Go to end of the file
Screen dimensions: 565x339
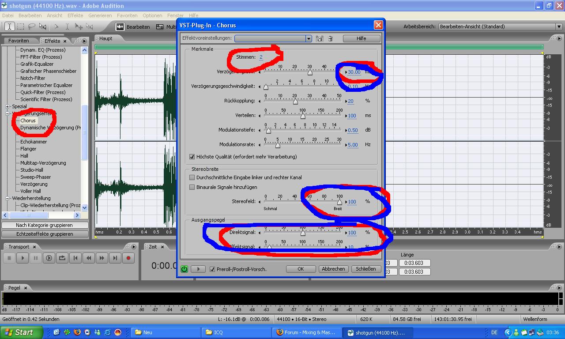pos(115,258)
